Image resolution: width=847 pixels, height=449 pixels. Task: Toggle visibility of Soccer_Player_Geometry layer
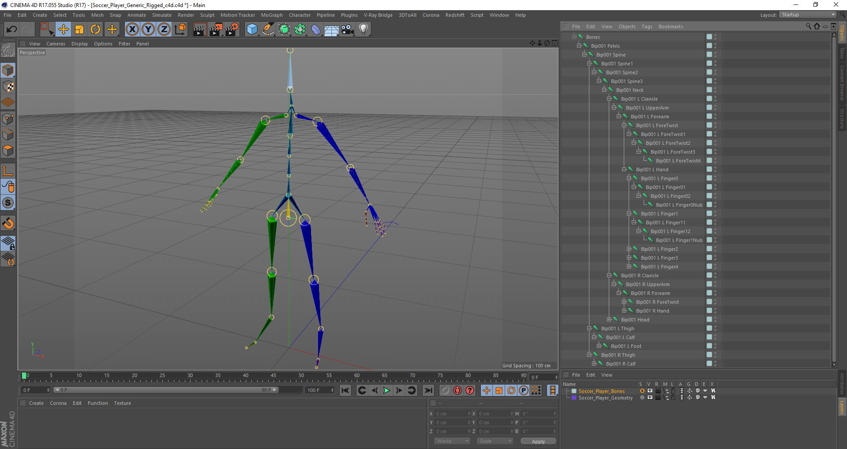pos(650,397)
